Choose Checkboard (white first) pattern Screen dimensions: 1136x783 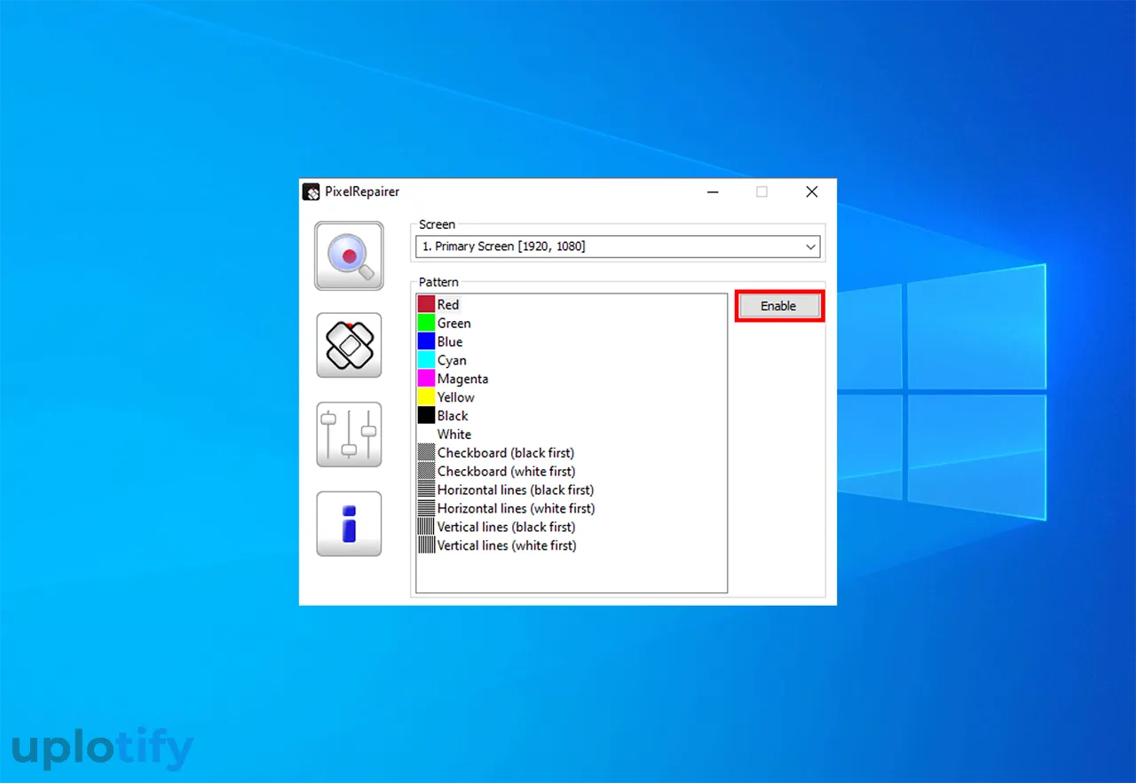pyautogui.click(x=506, y=472)
